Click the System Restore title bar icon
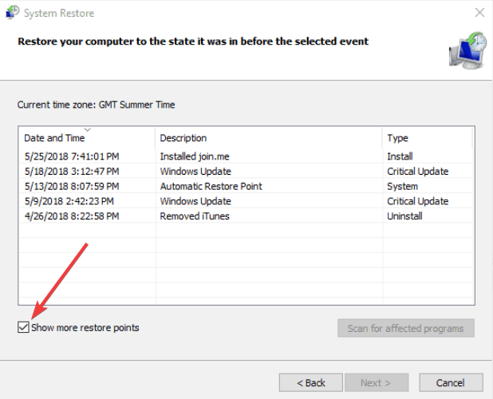Image resolution: width=493 pixels, height=399 pixels. coord(12,13)
